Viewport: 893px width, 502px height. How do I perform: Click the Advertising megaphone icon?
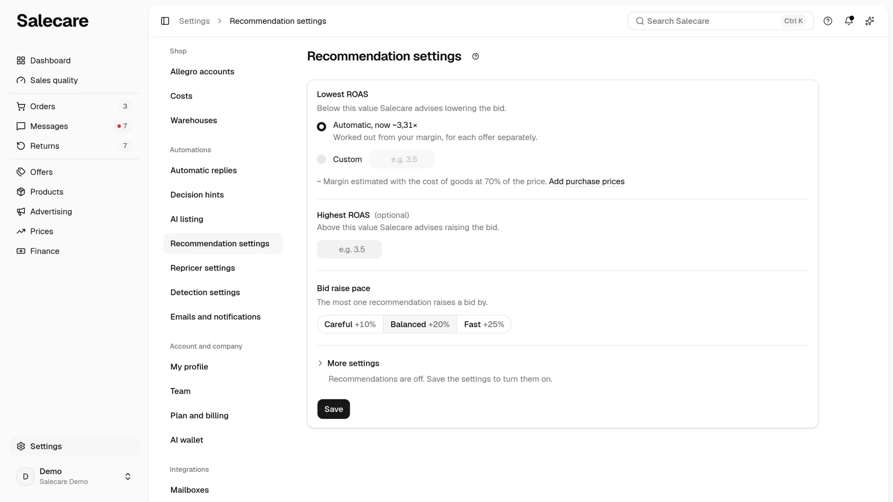[21, 211]
